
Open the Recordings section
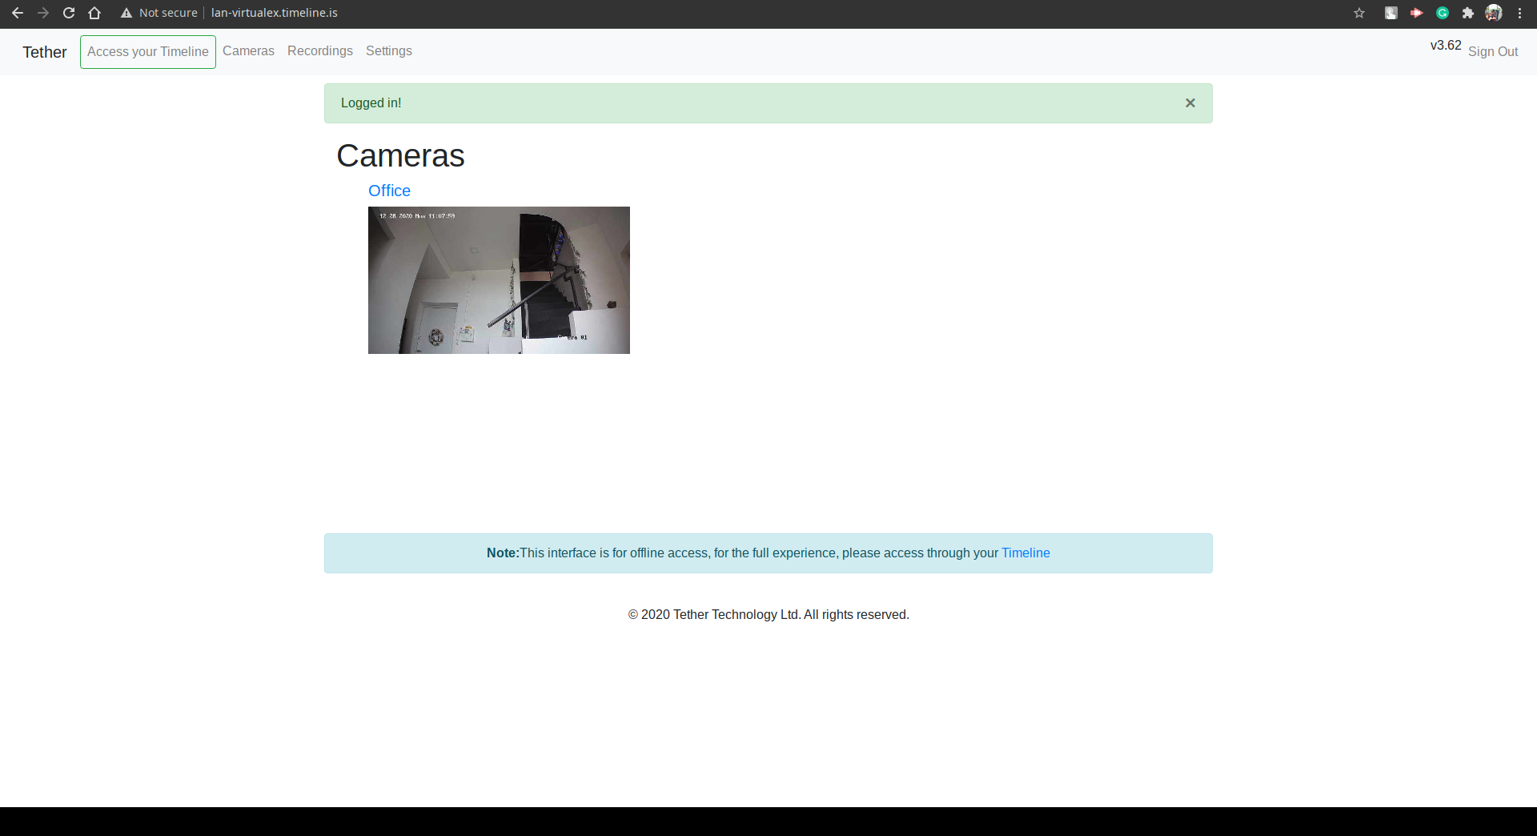(x=319, y=51)
